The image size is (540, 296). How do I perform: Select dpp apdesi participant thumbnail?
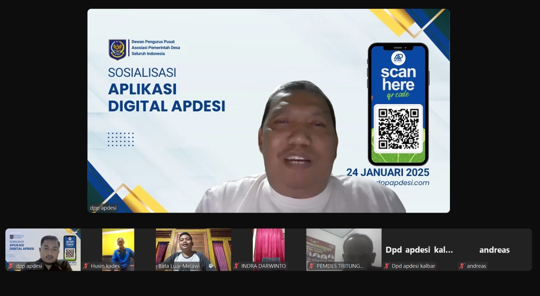point(43,250)
